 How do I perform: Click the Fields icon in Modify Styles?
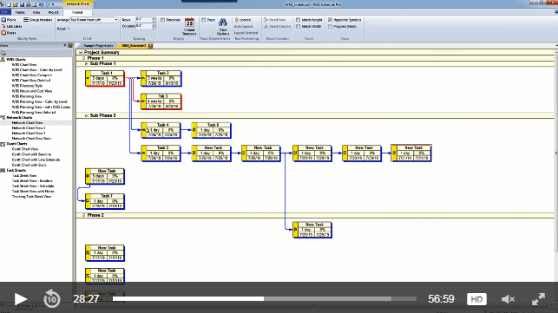click(x=3, y=20)
